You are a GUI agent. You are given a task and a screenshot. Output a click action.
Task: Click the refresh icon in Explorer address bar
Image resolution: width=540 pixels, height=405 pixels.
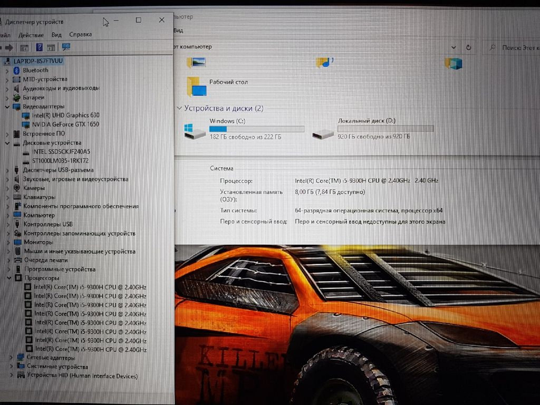pyautogui.click(x=468, y=47)
